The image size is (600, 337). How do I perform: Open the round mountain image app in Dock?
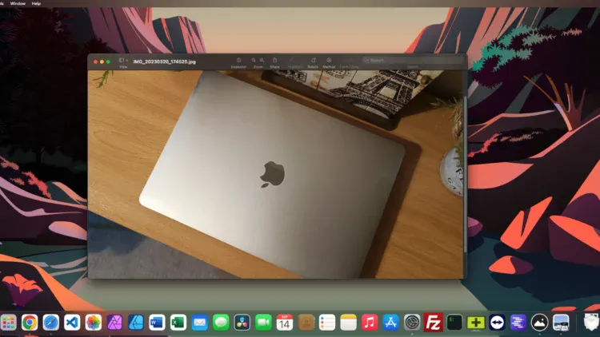pyautogui.click(x=539, y=323)
